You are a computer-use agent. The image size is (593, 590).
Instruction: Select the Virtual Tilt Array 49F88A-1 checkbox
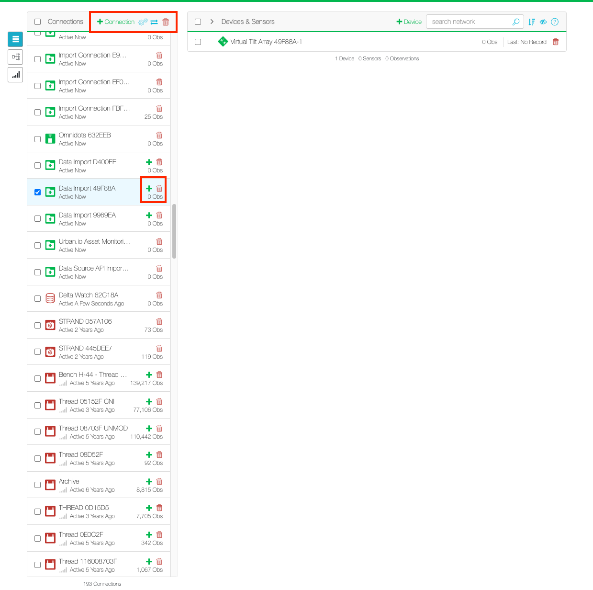coord(198,42)
